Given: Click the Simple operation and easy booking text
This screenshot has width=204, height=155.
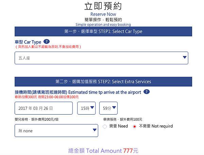Looking at the screenshot, I should (x=103, y=24).
